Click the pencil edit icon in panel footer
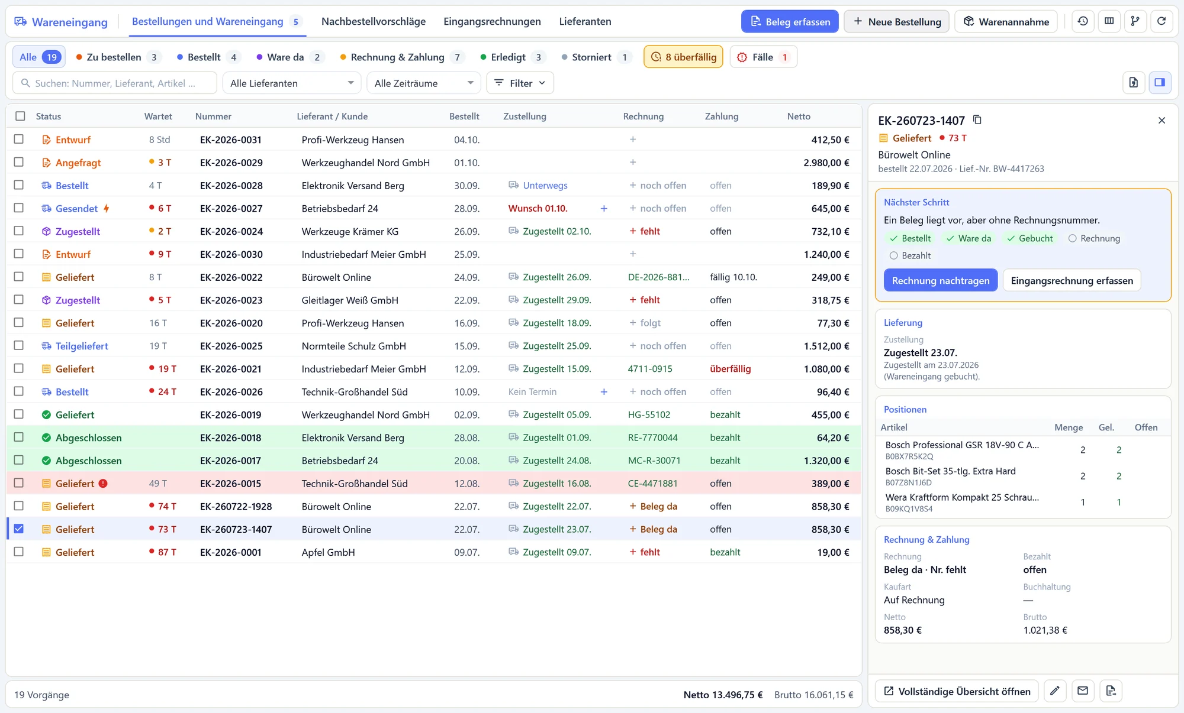Screen dimensions: 1184x713 click(1054, 691)
